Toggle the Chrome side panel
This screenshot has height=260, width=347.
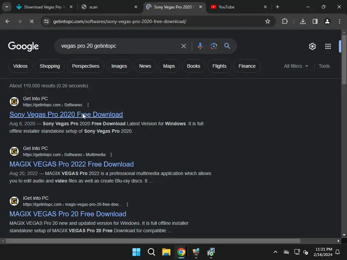(315, 21)
